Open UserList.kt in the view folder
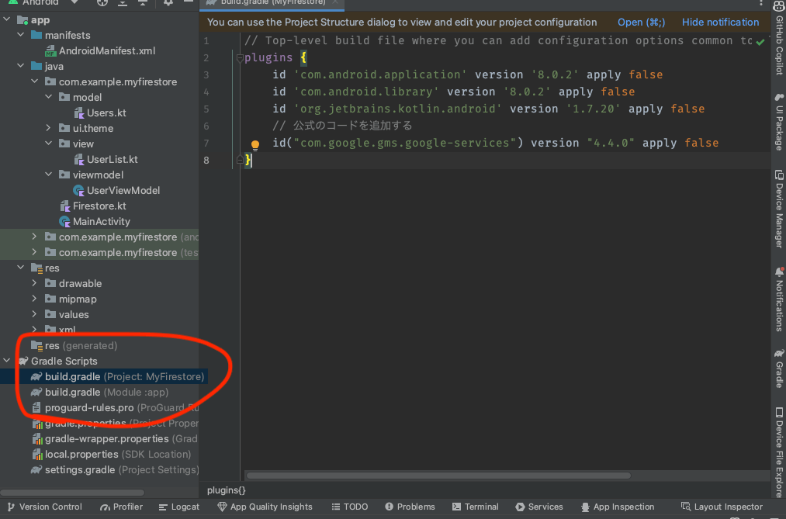786x519 pixels. [x=106, y=159]
